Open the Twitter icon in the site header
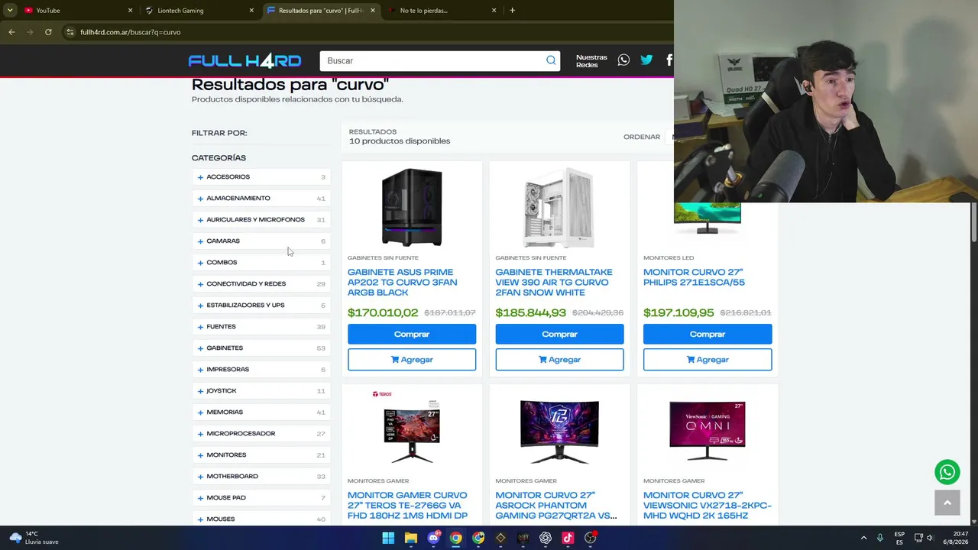Viewport: 978px width, 550px height. (x=646, y=60)
